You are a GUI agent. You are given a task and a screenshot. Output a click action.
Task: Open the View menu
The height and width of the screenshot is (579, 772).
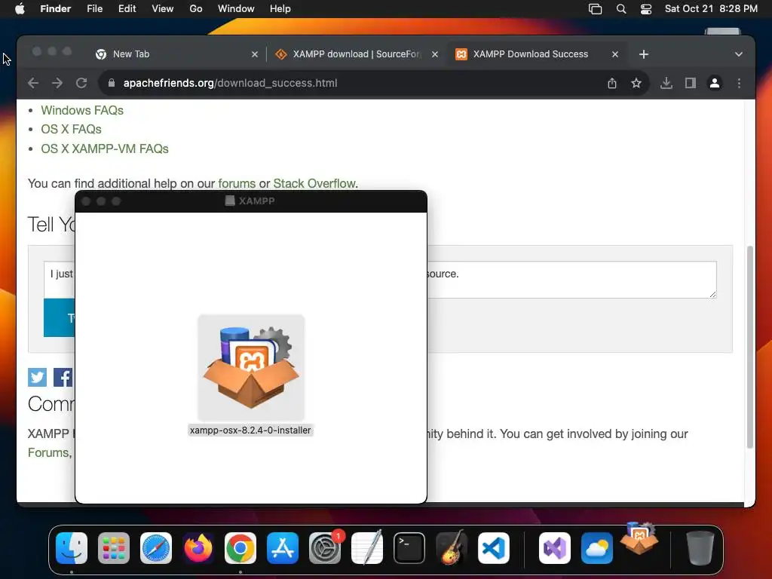[163, 9]
